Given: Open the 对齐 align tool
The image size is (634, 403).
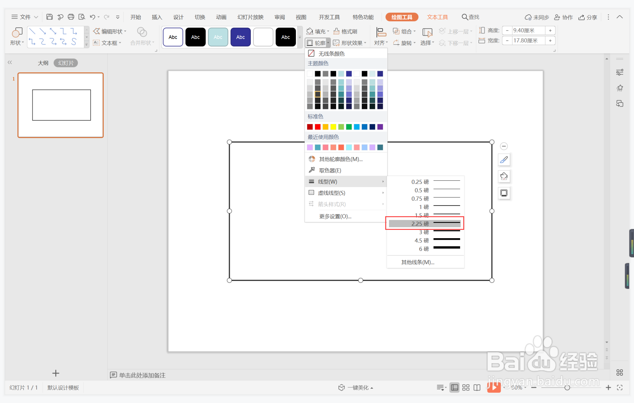Looking at the screenshot, I should coord(381,36).
